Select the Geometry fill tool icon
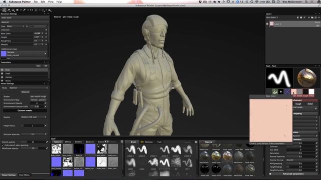Viewport: 321px width, 180px height. point(17,10)
